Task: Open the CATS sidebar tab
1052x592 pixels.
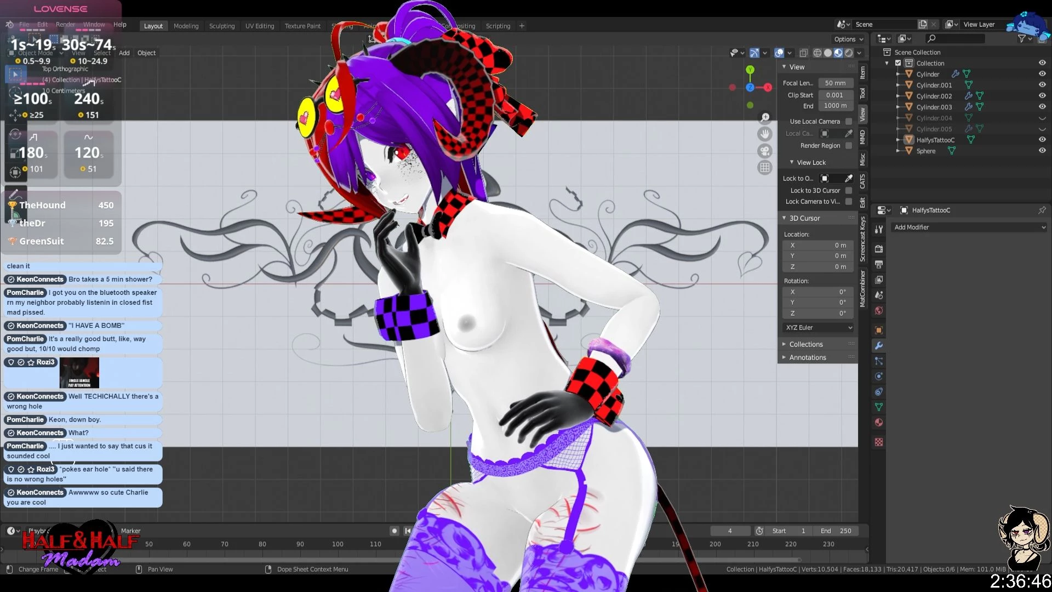Action: [x=862, y=181]
